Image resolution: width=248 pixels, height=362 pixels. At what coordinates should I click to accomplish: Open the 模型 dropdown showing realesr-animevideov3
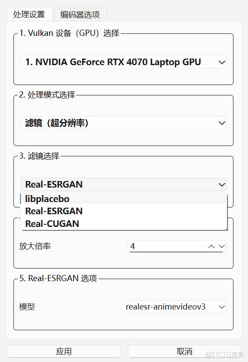pos(174,307)
